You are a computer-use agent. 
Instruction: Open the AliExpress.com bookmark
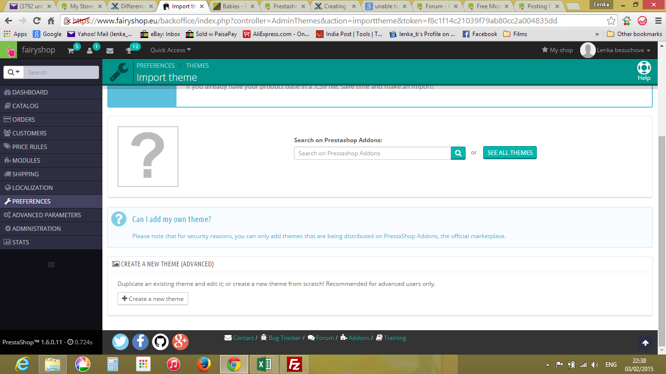tap(276, 34)
